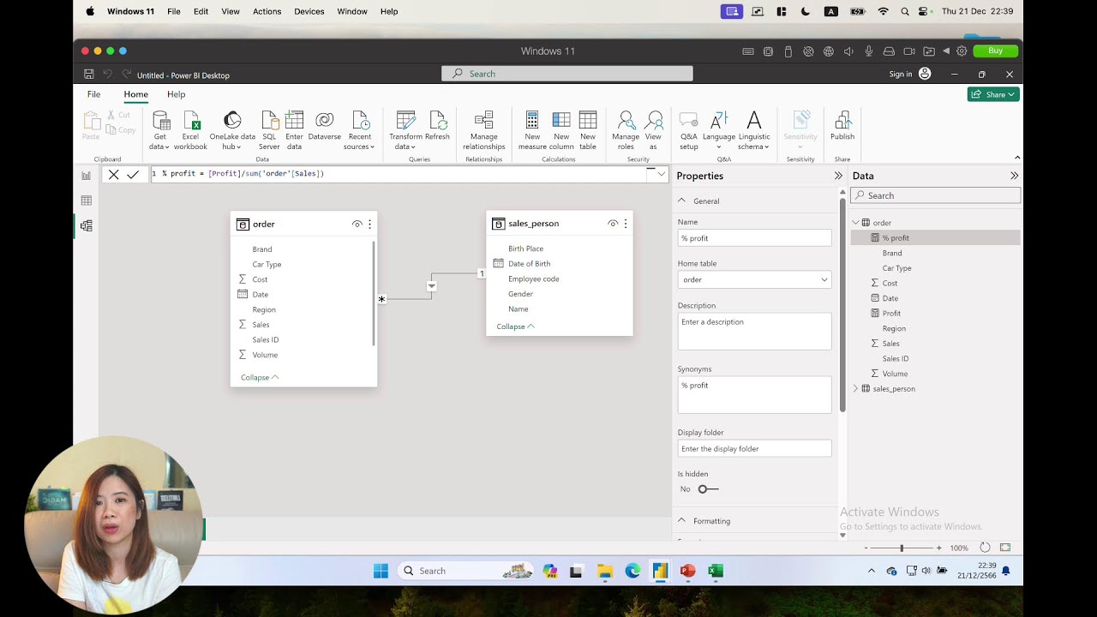The height and width of the screenshot is (617, 1097).
Task: Open Transform data
Action: coord(405,130)
